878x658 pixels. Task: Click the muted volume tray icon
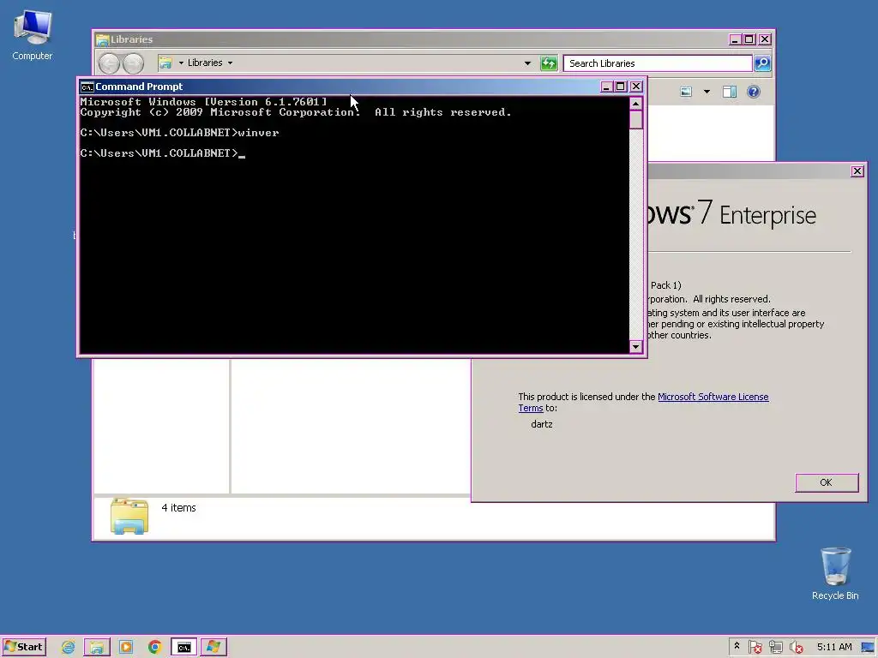click(796, 648)
